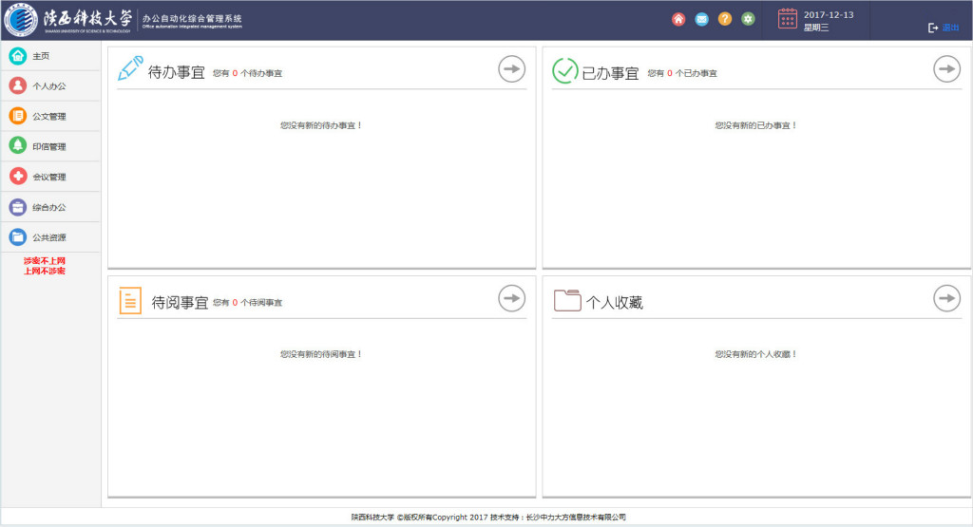The image size is (973, 527).
Task: Open the blue mail envelope icon
Action: (702, 19)
